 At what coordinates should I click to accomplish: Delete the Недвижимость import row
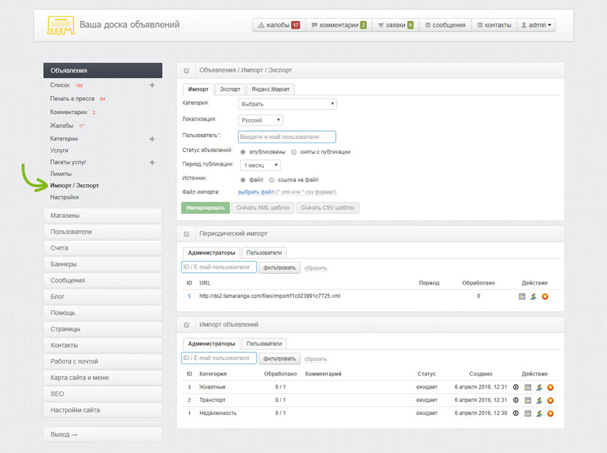coord(550,414)
